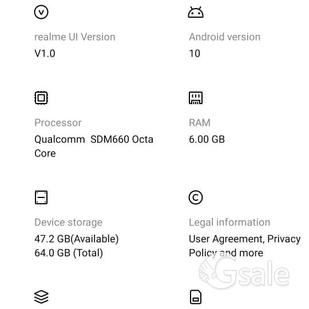The image size is (309, 309).
Task: Tap the Legal information copyright icon
Action: point(196,197)
